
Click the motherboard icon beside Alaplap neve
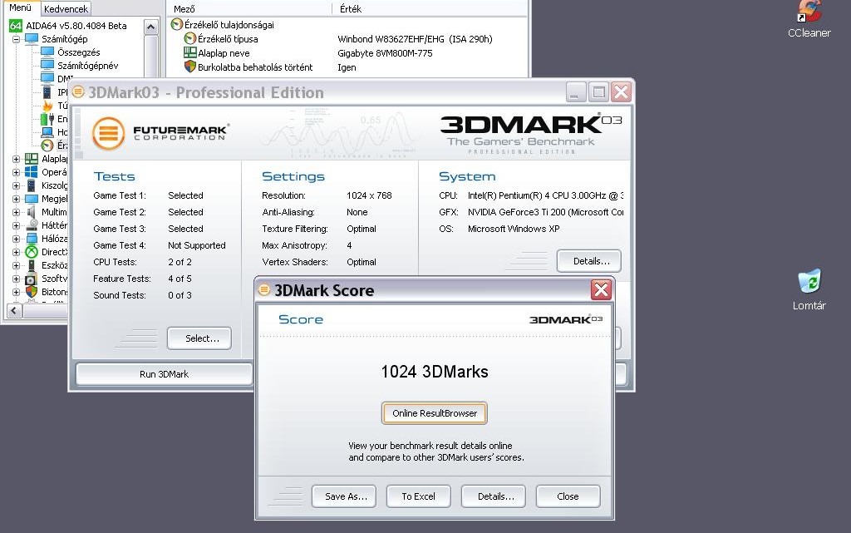(190, 52)
